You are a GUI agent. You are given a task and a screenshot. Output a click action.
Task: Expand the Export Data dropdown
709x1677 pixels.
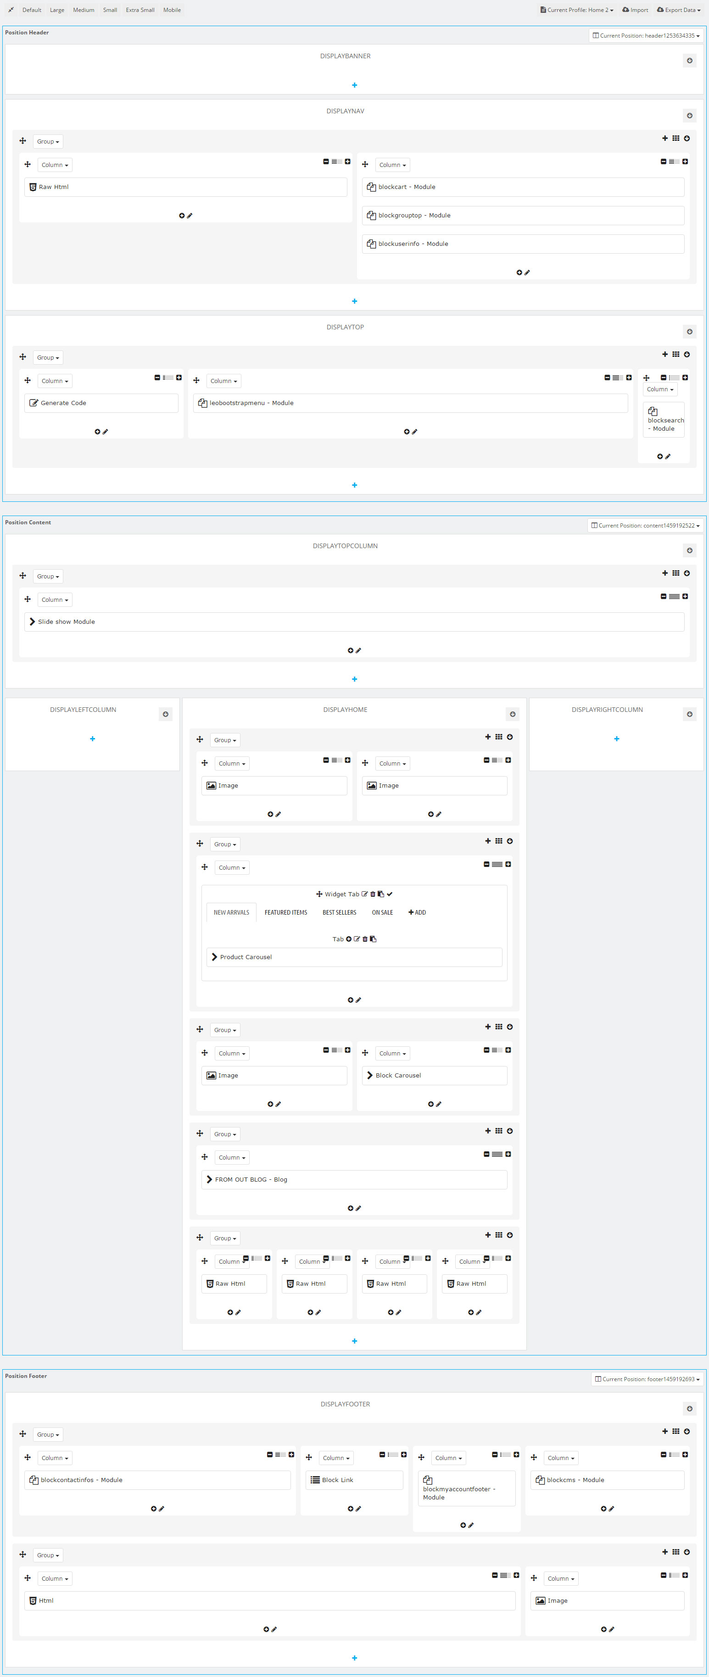pos(678,10)
